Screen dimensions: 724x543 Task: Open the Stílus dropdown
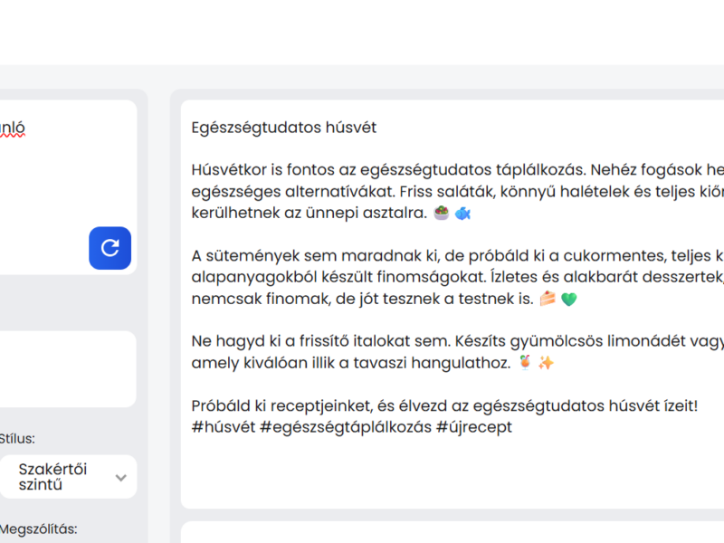tap(69, 476)
